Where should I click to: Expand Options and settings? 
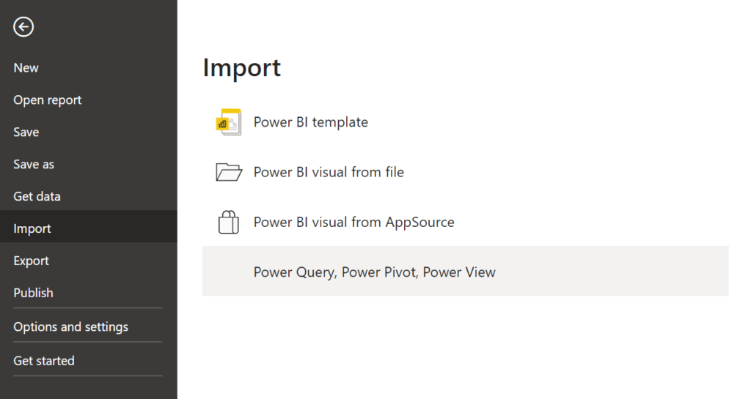71,327
